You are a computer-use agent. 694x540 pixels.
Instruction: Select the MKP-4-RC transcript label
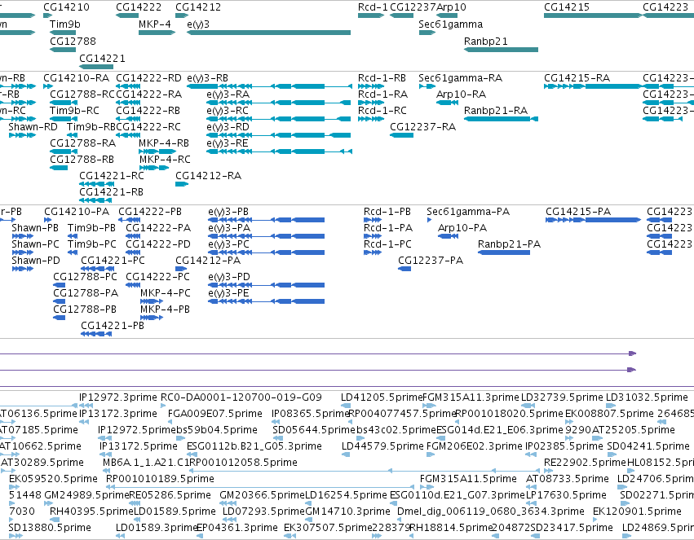click(165, 159)
